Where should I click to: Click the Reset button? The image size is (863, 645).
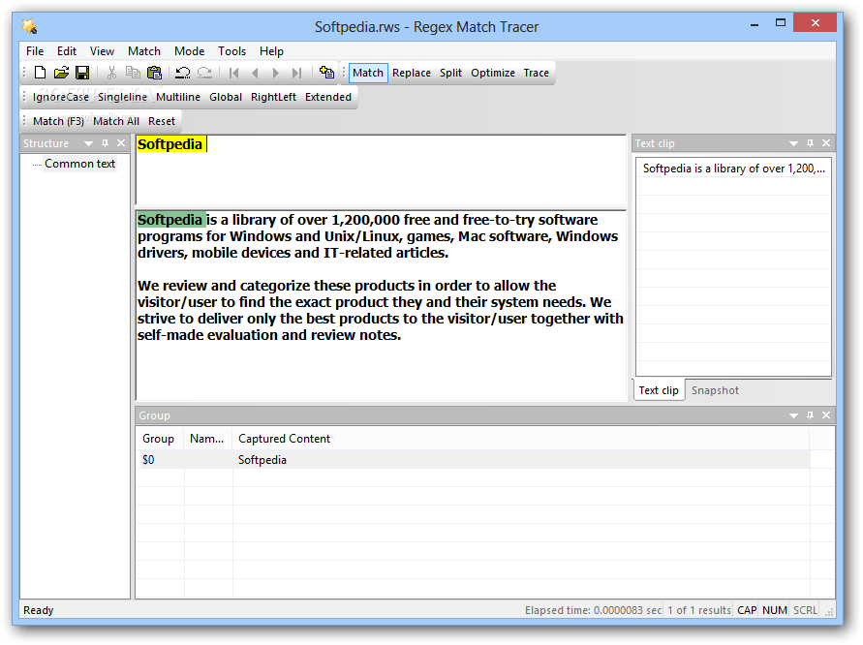point(161,121)
